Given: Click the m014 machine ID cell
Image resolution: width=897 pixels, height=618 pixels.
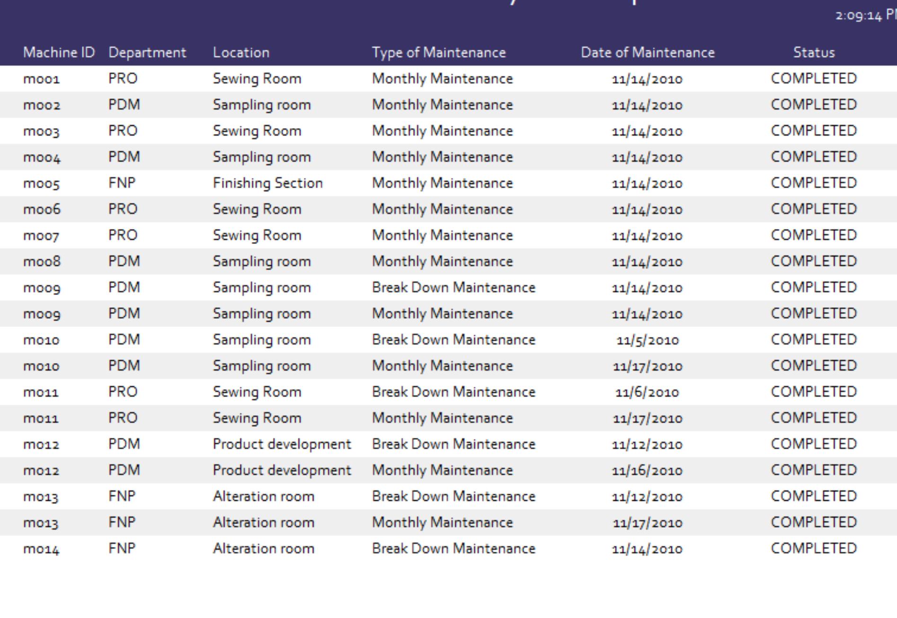Looking at the screenshot, I should click(42, 549).
